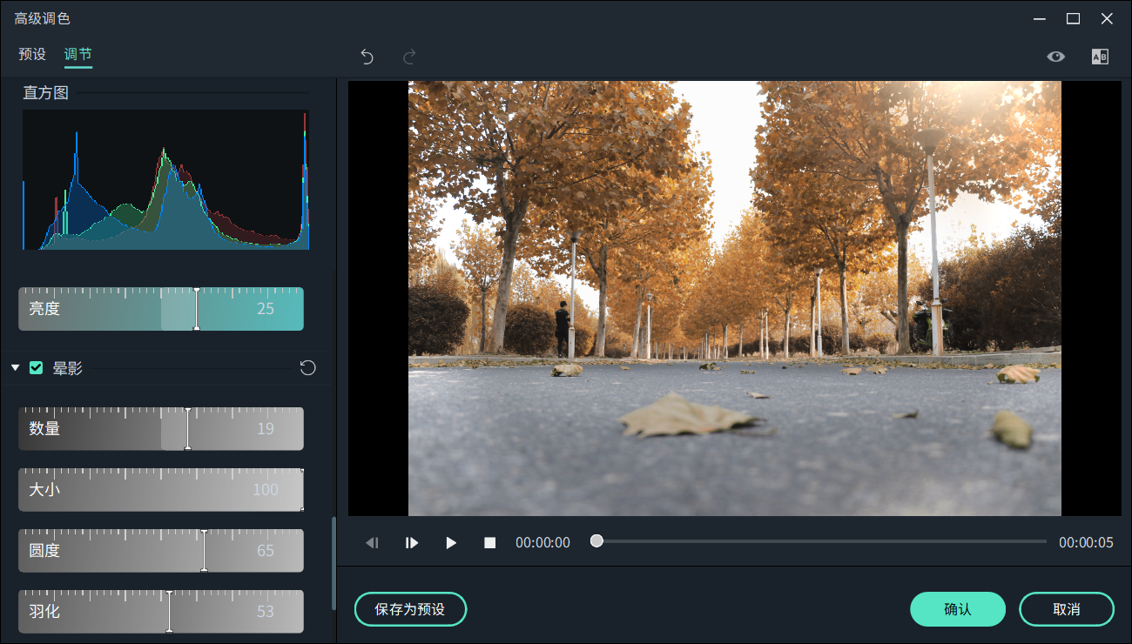Click the playback timeline scrubber handle
The width and height of the screenshot is (1132, 644).
tap(596, 541)
